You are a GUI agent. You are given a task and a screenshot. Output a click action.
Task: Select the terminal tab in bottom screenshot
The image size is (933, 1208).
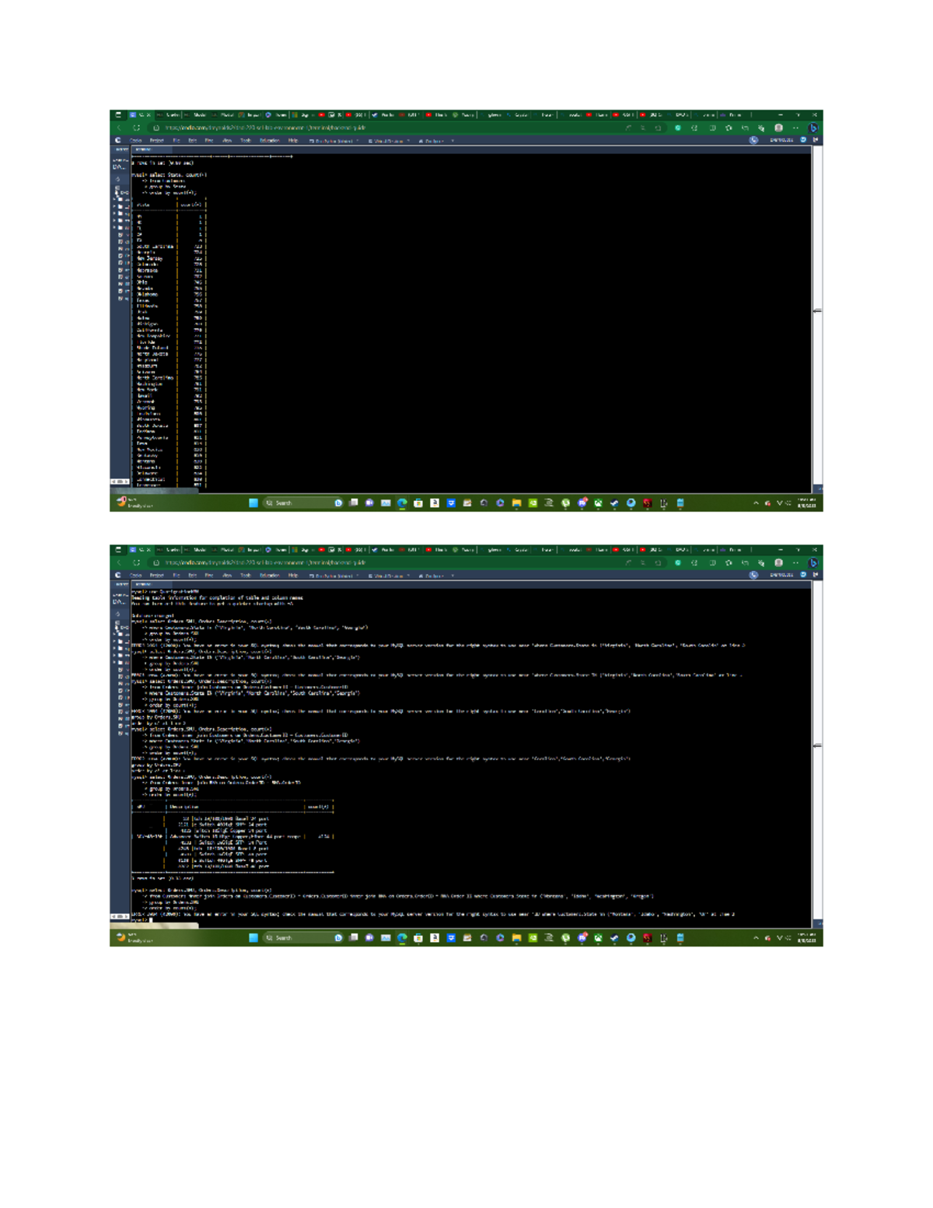pyautogui.click(x=143, y=583)
